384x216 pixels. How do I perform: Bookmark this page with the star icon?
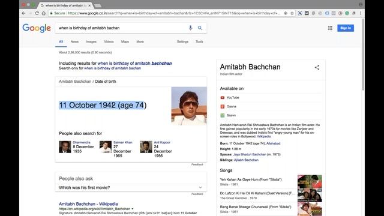click(x=292, y=13)
